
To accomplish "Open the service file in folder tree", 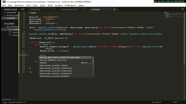I will click(x=15, y=32).
